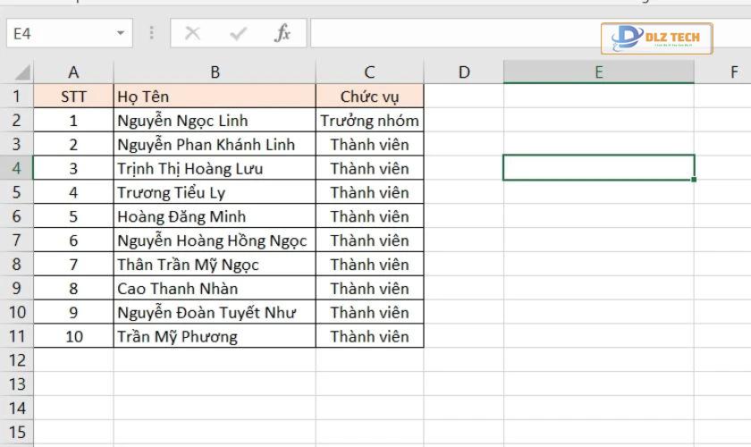751x447 pixels.
Task: Select the Trưởng nhóm cell
Action: click(x=370, y=121)
